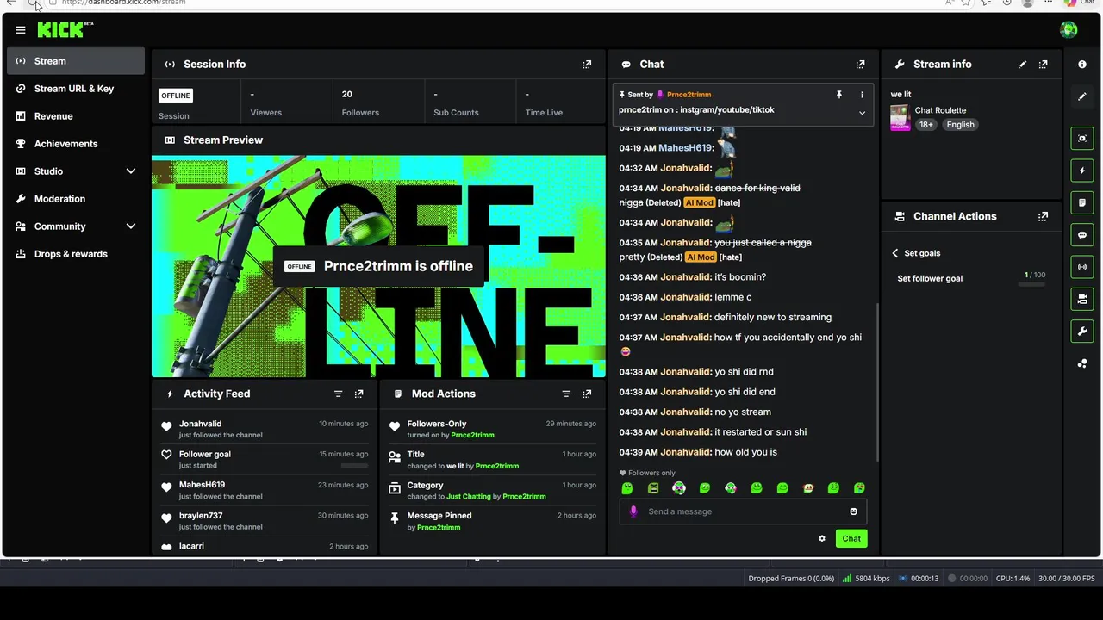Go back from Set goals

point(894,253)
